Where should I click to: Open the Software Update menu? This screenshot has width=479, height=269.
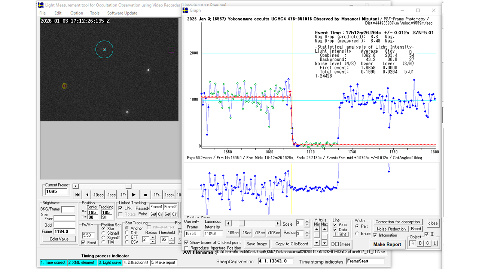click(122, 13)
